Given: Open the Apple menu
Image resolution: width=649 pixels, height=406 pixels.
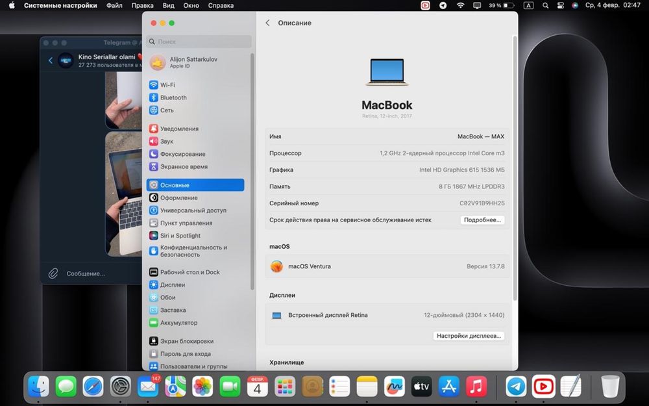Looking at the screenshot, I should [12, 5].
